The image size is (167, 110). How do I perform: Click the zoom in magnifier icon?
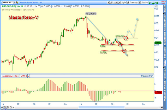point(5,107)
